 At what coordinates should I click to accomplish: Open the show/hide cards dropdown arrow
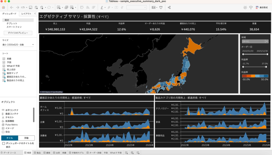[x=157, y=8]
